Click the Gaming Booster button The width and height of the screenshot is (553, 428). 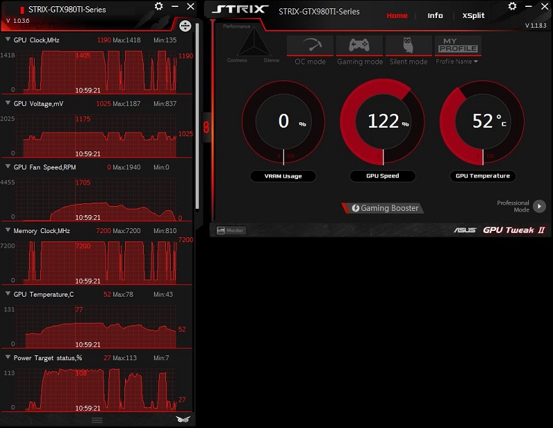[383, 208]
